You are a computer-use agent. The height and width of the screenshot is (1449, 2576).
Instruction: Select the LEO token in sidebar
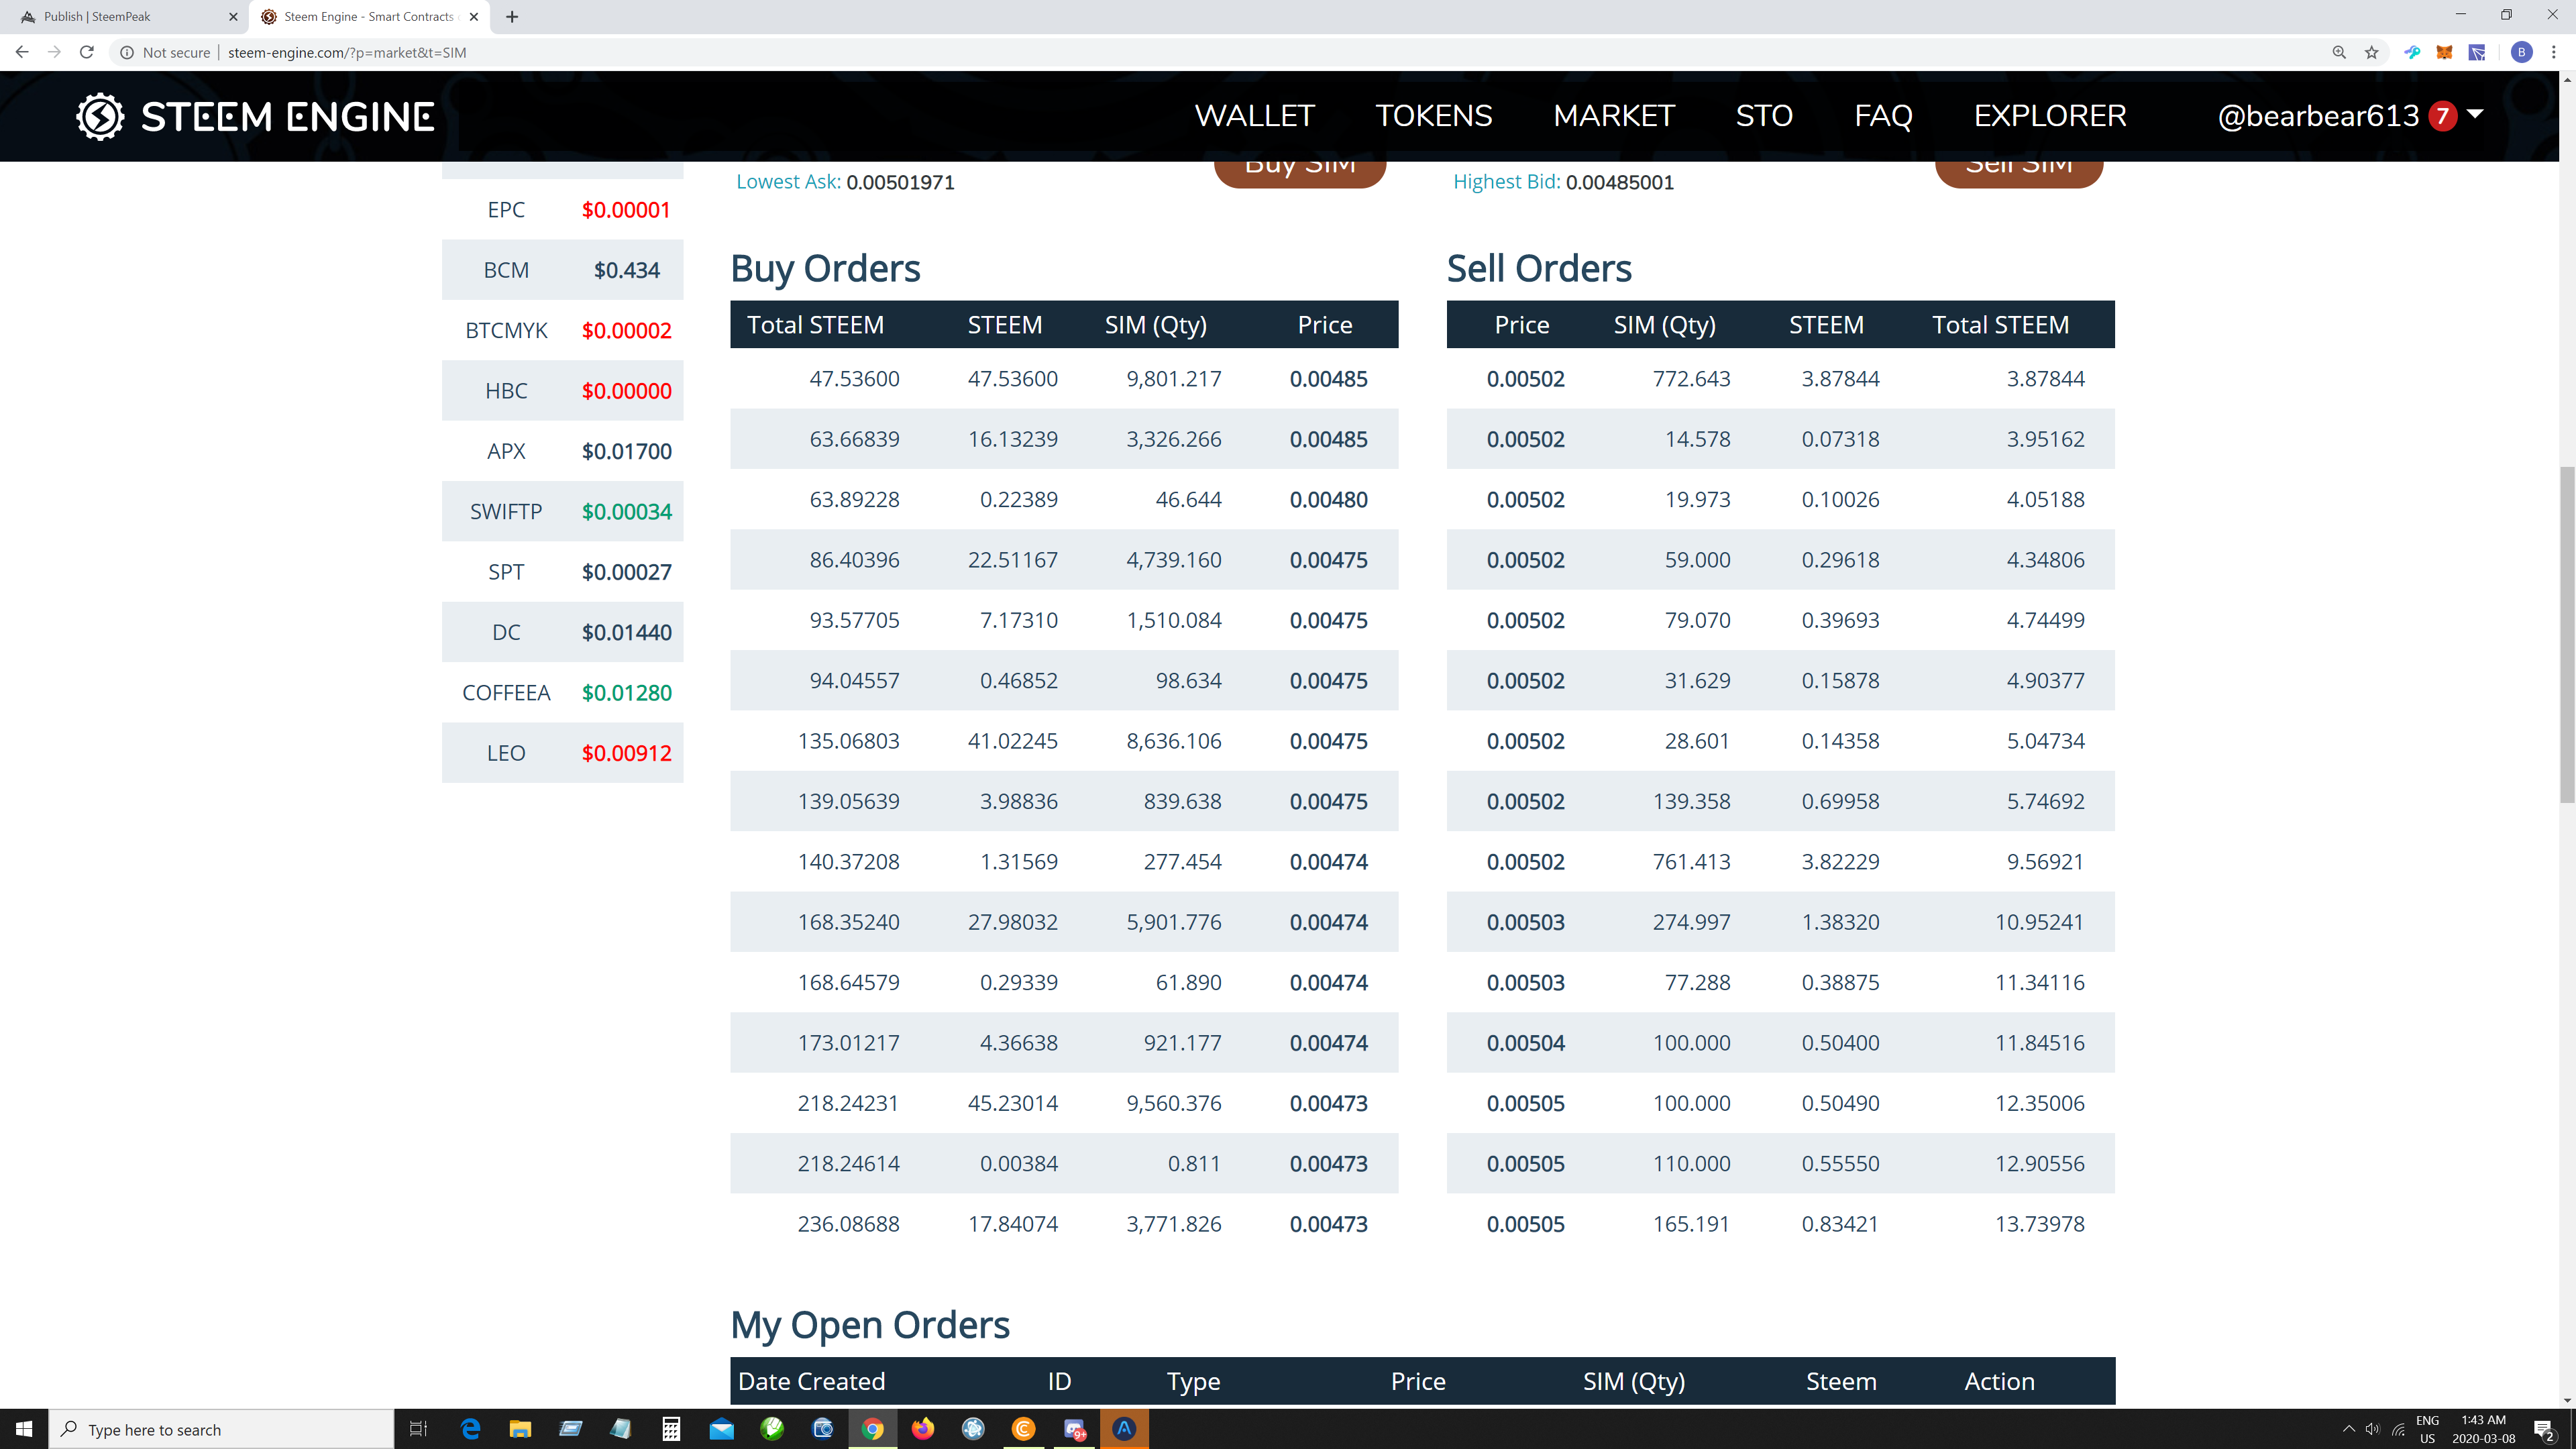[x=562, y=753]
